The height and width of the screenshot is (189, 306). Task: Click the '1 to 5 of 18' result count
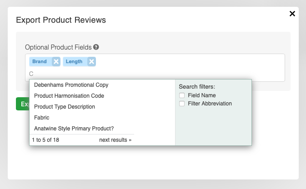(x=45, y=140)
